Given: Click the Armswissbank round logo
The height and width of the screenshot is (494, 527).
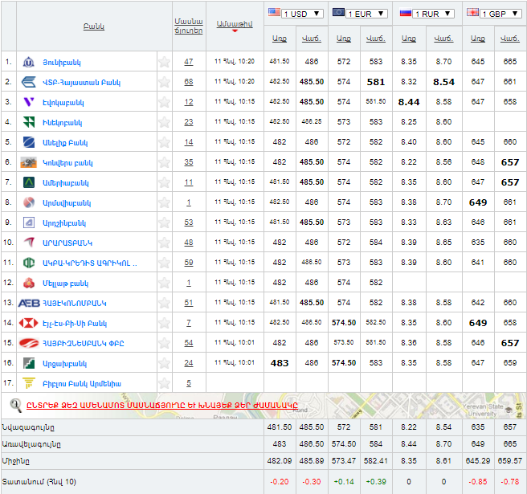Looking at the screenshot, I should pyautogui.click(x=29, y=202).
